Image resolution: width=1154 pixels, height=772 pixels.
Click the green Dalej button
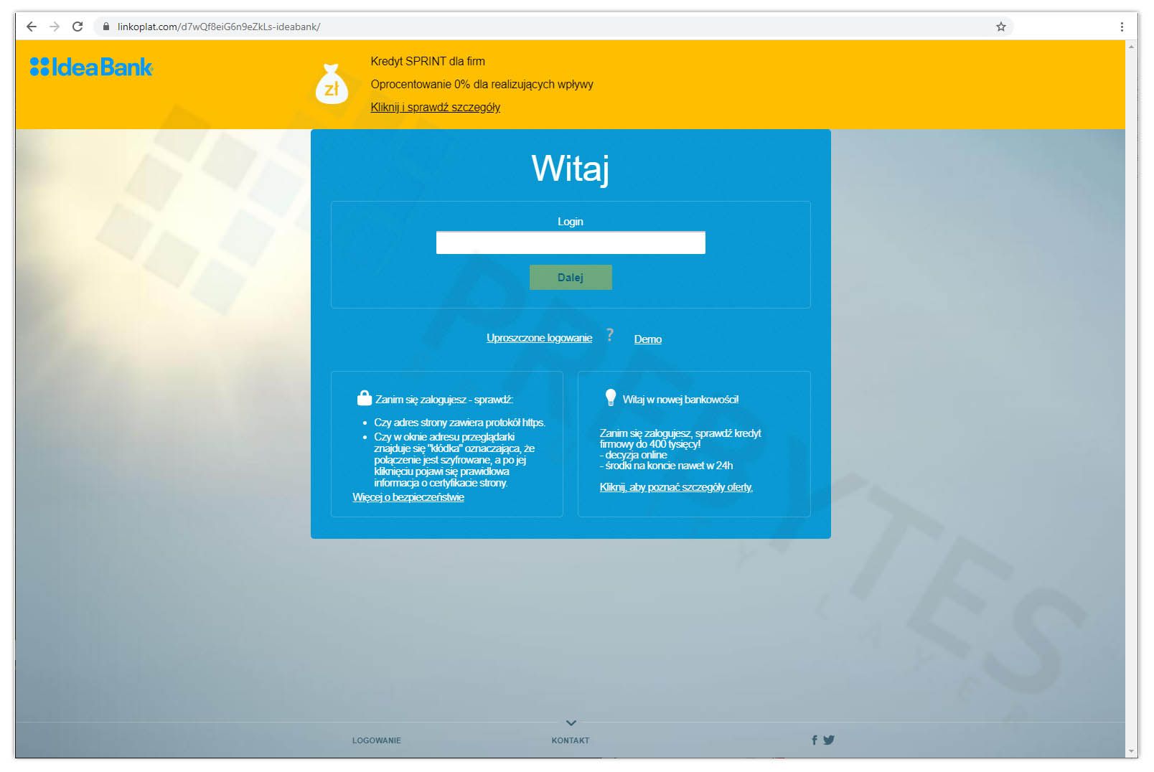[571, 278]
